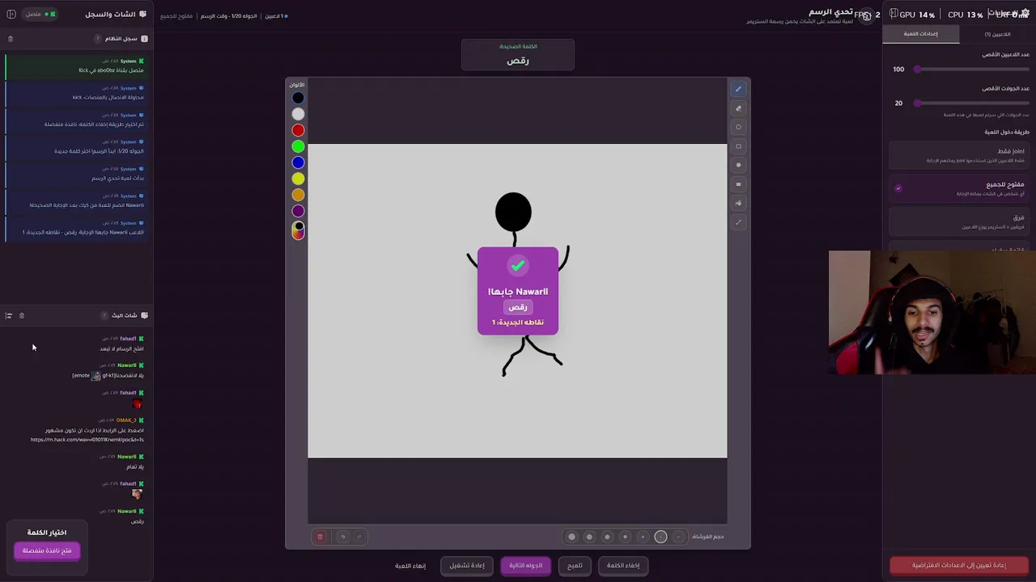Click 'إنهاء اللعبة' to end game

coord(410,565)
